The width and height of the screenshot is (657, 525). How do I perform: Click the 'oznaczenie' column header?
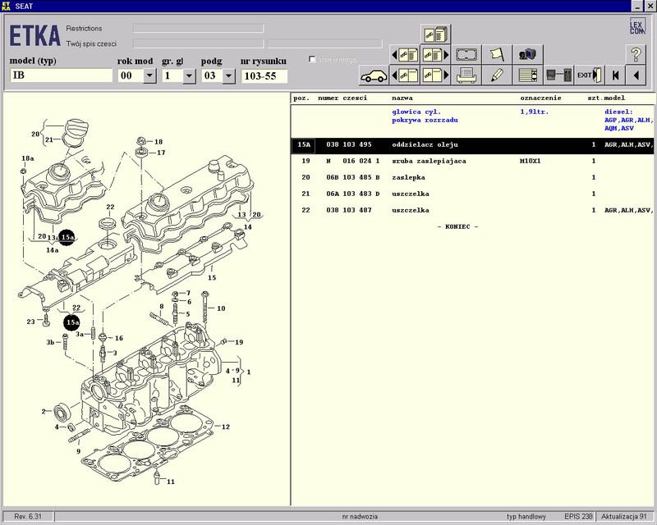[540, 98]
